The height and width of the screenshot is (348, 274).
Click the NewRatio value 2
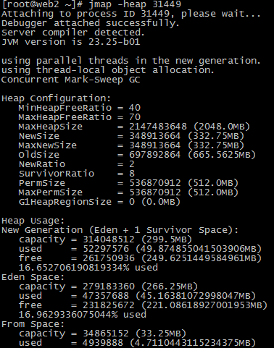(x=132, y=164)
